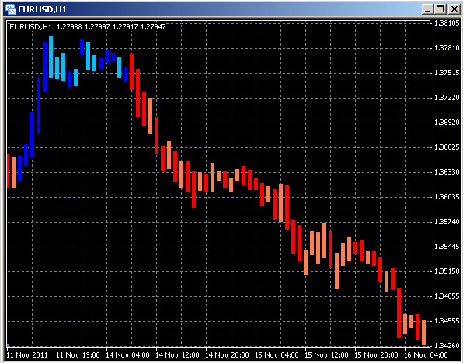Image resolution: width=463 pixels, height=363 pixels.
Task: Select the first red candle after the blue candles
Action: tap(132, 72)
